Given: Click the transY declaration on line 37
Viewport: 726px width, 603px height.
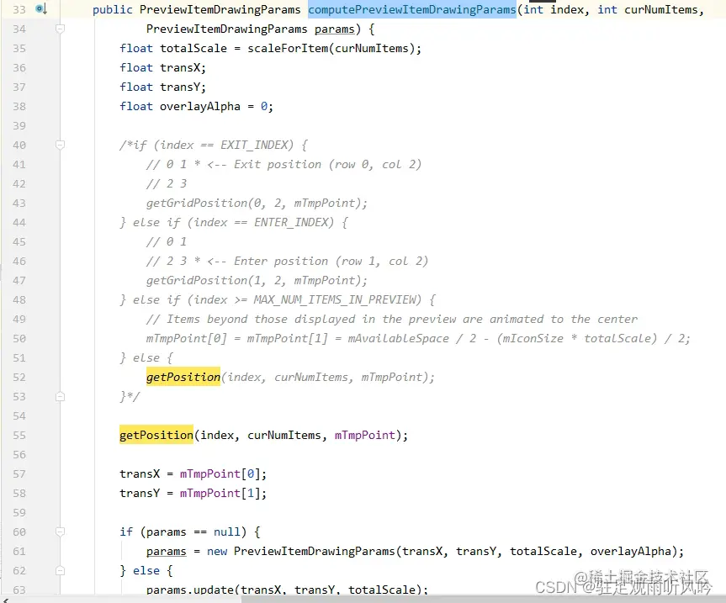Looking at the screenshot, I should [180, 87].
